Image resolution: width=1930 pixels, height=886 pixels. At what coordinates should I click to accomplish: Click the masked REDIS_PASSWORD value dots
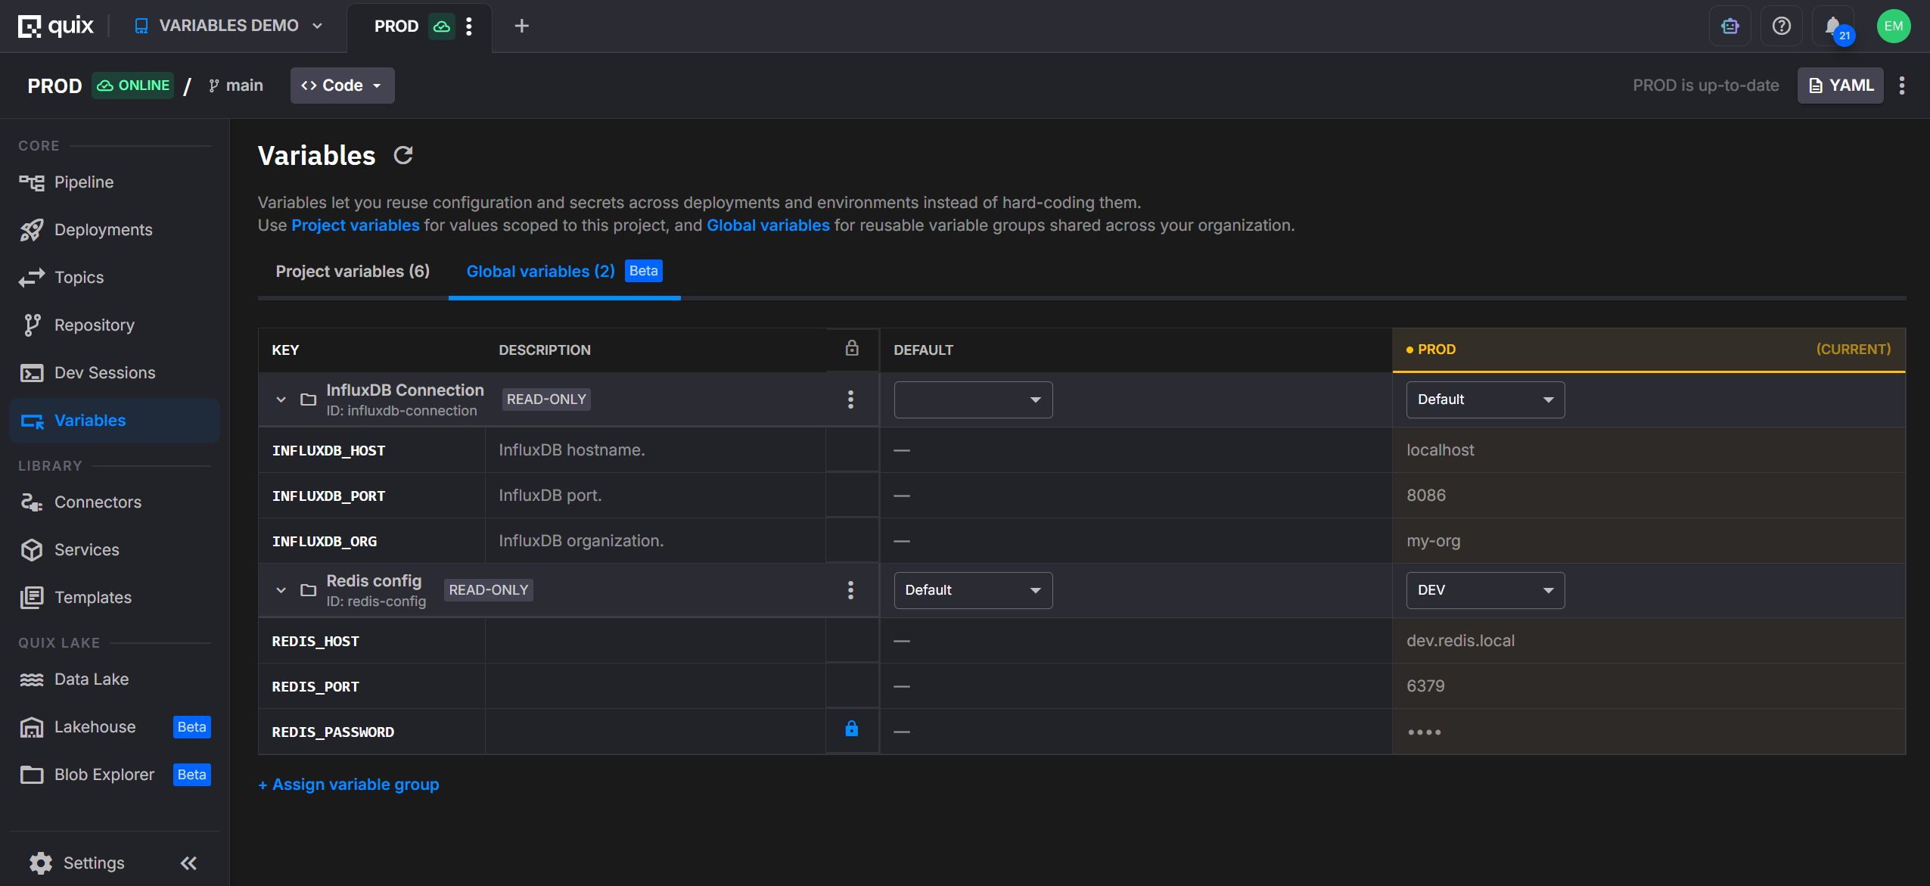pos(1424,732)
